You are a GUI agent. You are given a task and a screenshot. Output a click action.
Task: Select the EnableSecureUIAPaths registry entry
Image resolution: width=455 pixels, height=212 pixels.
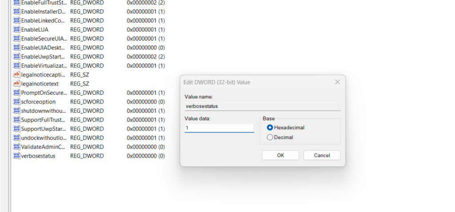(x=44, y=39)
